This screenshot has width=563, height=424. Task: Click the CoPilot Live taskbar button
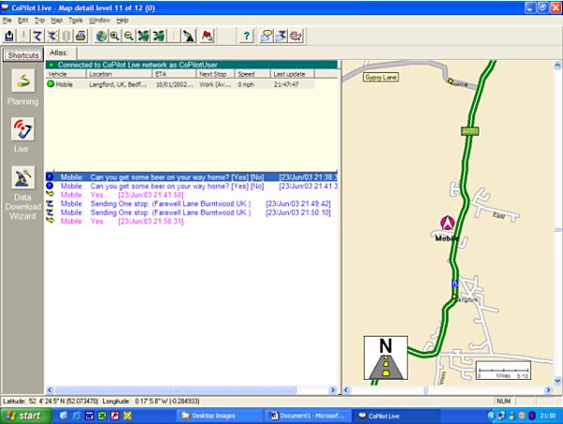pos(396,416)
